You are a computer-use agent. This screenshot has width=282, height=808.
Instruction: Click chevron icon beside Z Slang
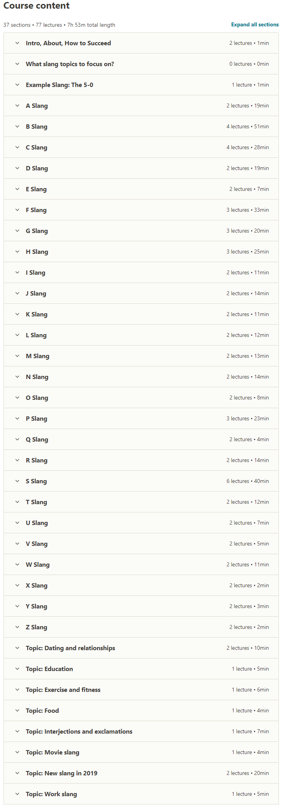17,627
